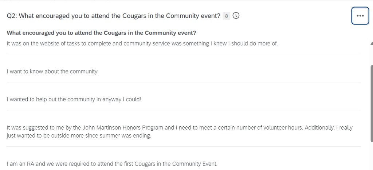Image resolution: width=373 pixels, height=170 pixels.
Task: Click the info icon beside Q2 title
Action: (236, 16)
